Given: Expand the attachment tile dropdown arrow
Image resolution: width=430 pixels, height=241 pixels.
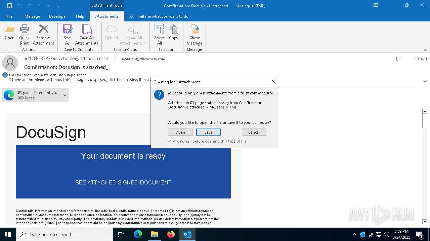Looking at the screenshot, I should coord(65,95).
